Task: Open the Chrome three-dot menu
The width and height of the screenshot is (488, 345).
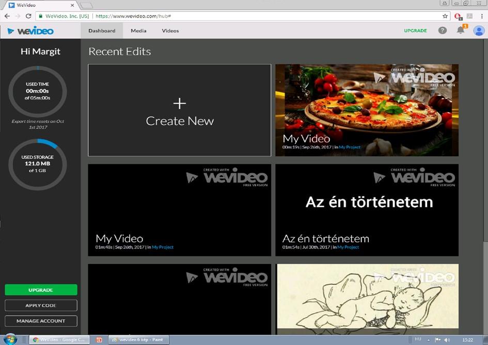Action: pyautogui.click(x=482, y=16)
